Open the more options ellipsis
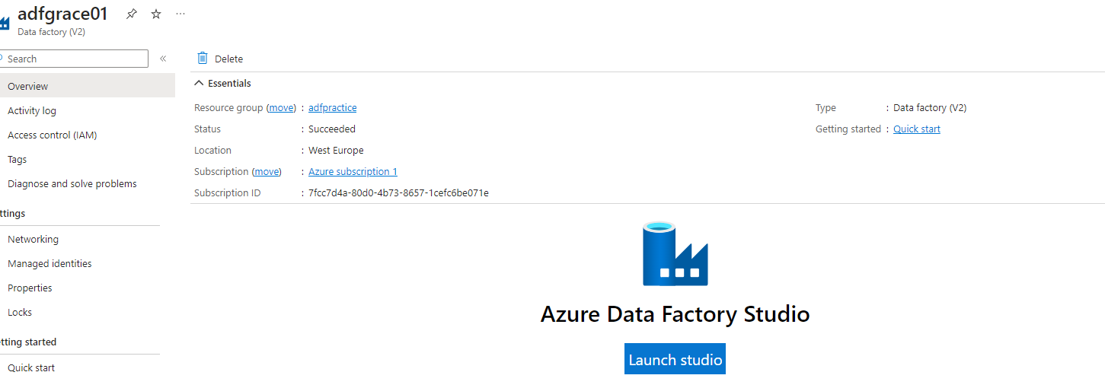 tap(180, 14)
